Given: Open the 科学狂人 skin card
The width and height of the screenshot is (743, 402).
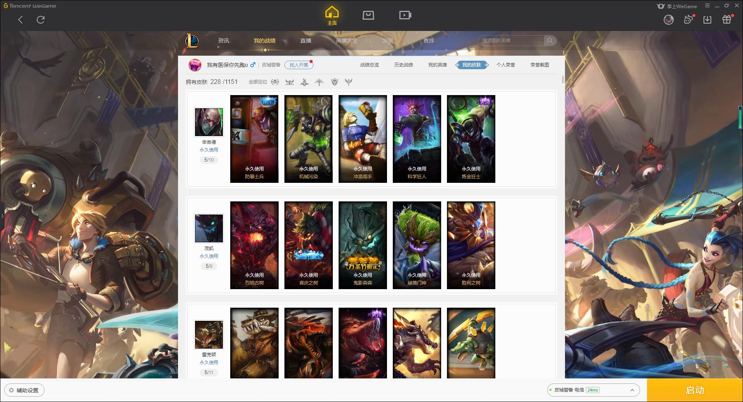Looking at the screenshot, I should coord(417,139).
